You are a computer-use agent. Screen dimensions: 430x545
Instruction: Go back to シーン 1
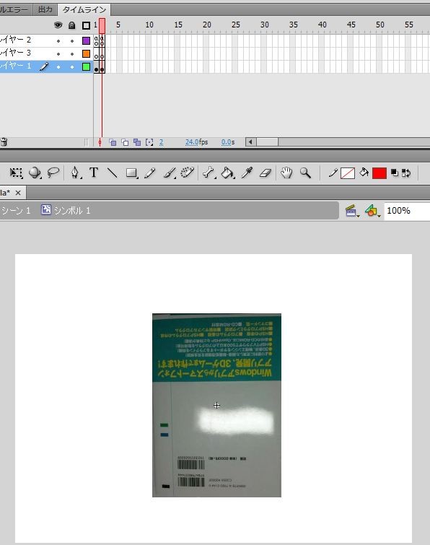pyautogui.click(x=16, y=210)
